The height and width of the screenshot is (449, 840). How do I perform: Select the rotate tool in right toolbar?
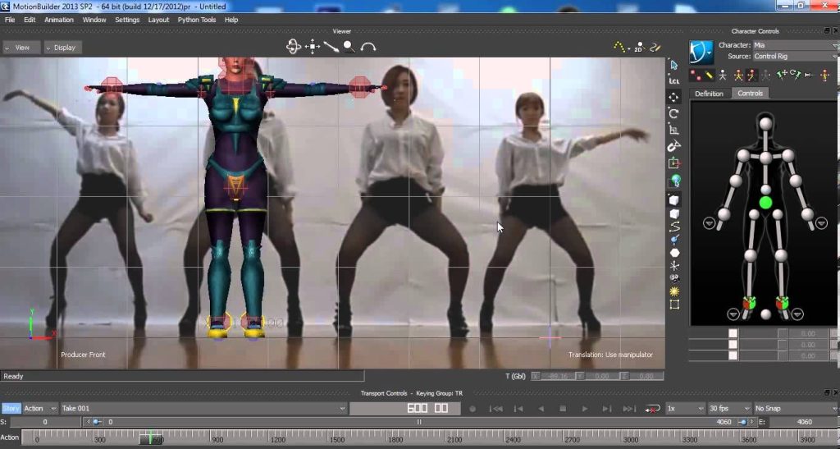pyautogui.click(x=674, y=113)
